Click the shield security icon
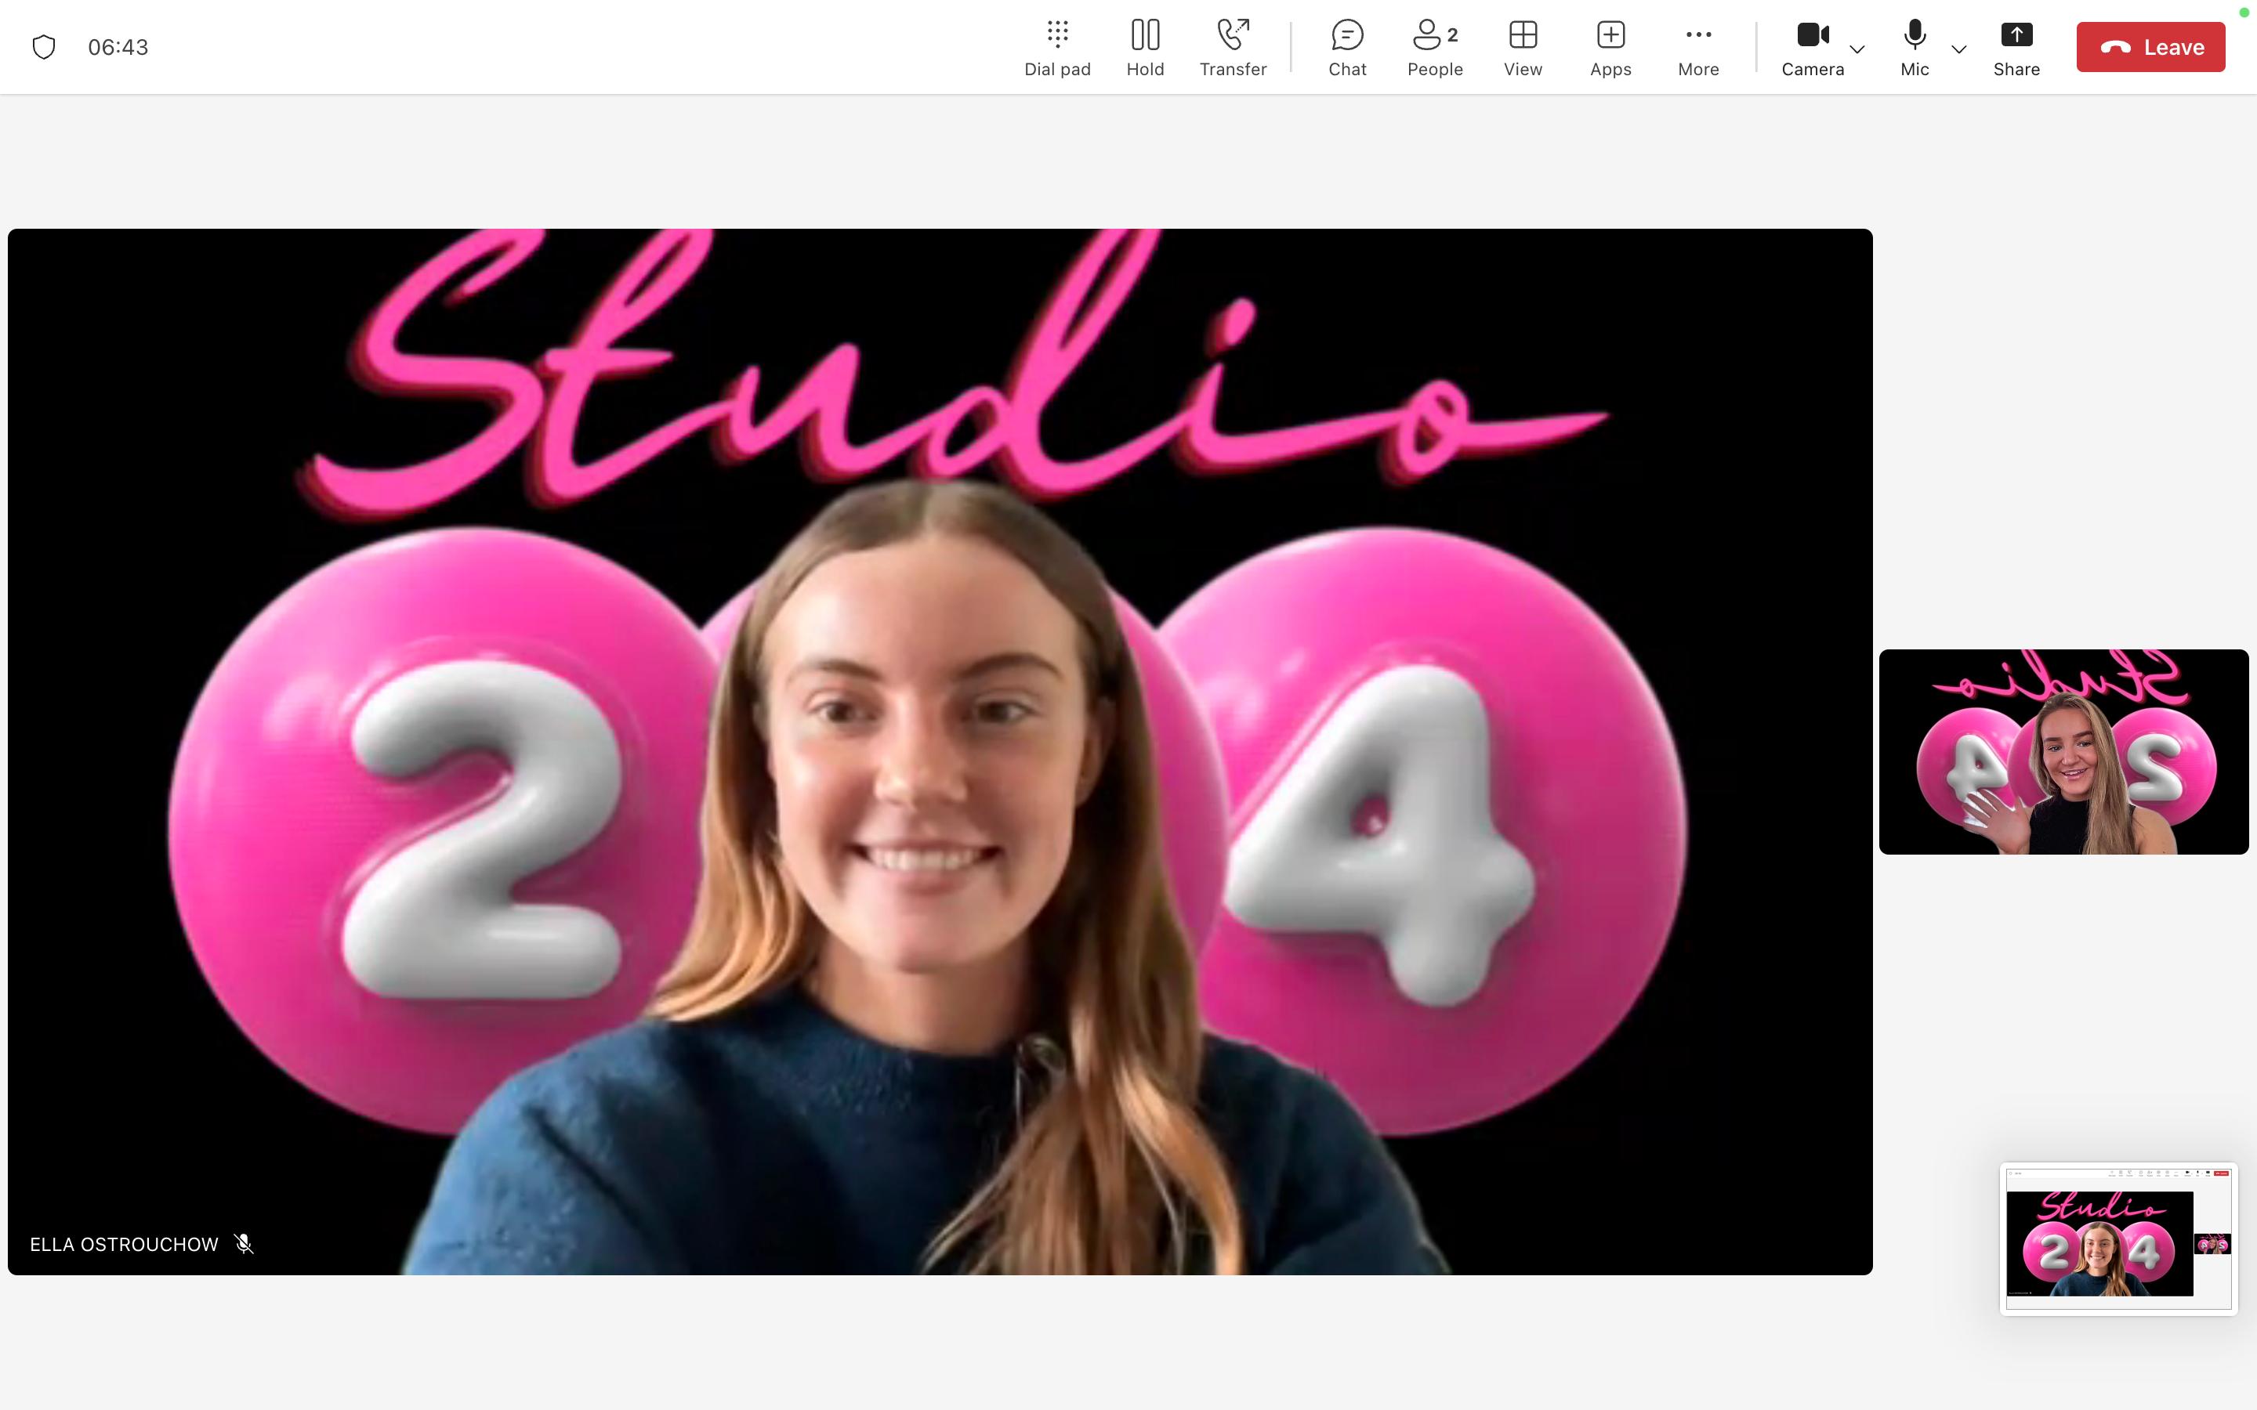The width and height of the screenshot is (2257, 1410). pyautogui.click(x=44, y=48)
